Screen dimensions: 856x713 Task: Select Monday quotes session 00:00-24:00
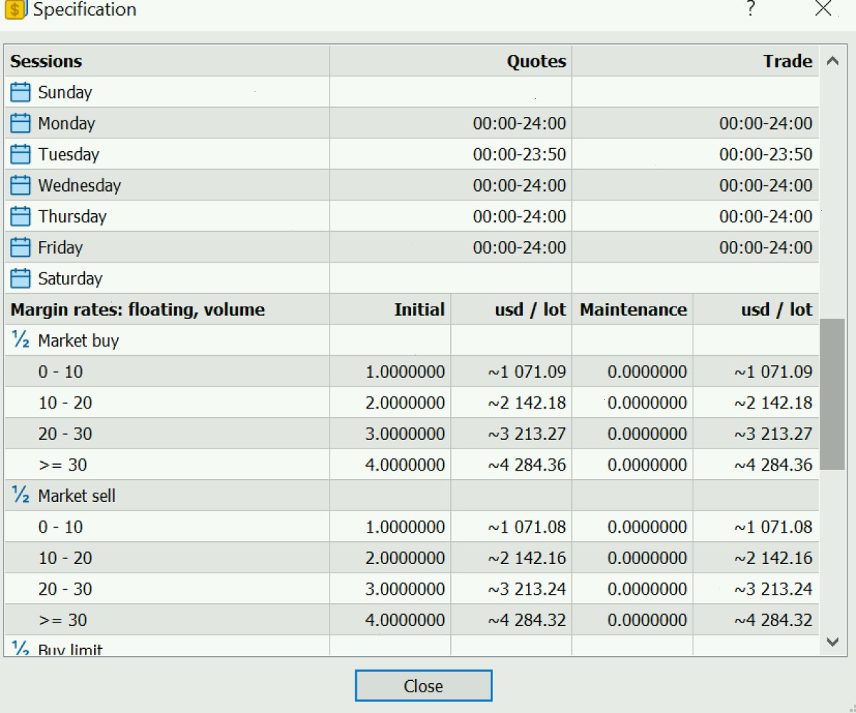519,123
